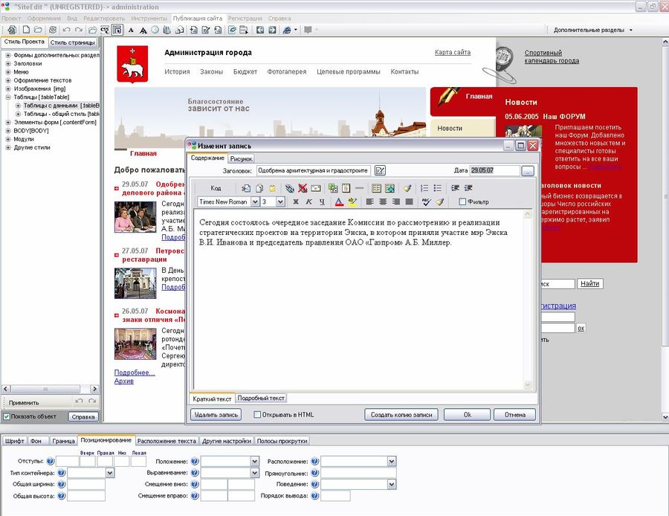Check the Открывать в HTML option
This screenshot has width=669, height=516.
coord(257,414)
